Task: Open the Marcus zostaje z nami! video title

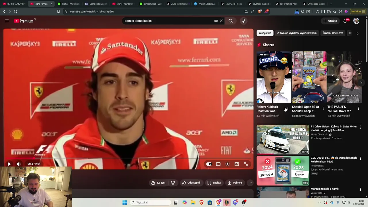Action: [325, 189]
